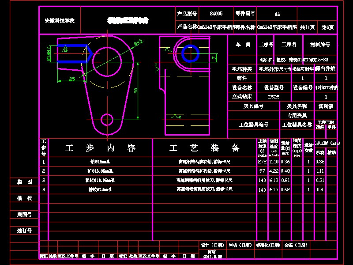Select the 产品名称 label
This screenshot has height=265, width=353.
tap(187, 27)
